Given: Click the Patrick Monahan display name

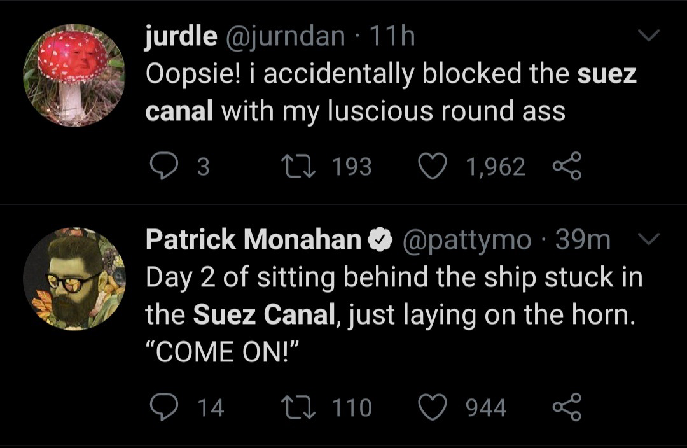Looking at the screenshot, I should 253,240.
